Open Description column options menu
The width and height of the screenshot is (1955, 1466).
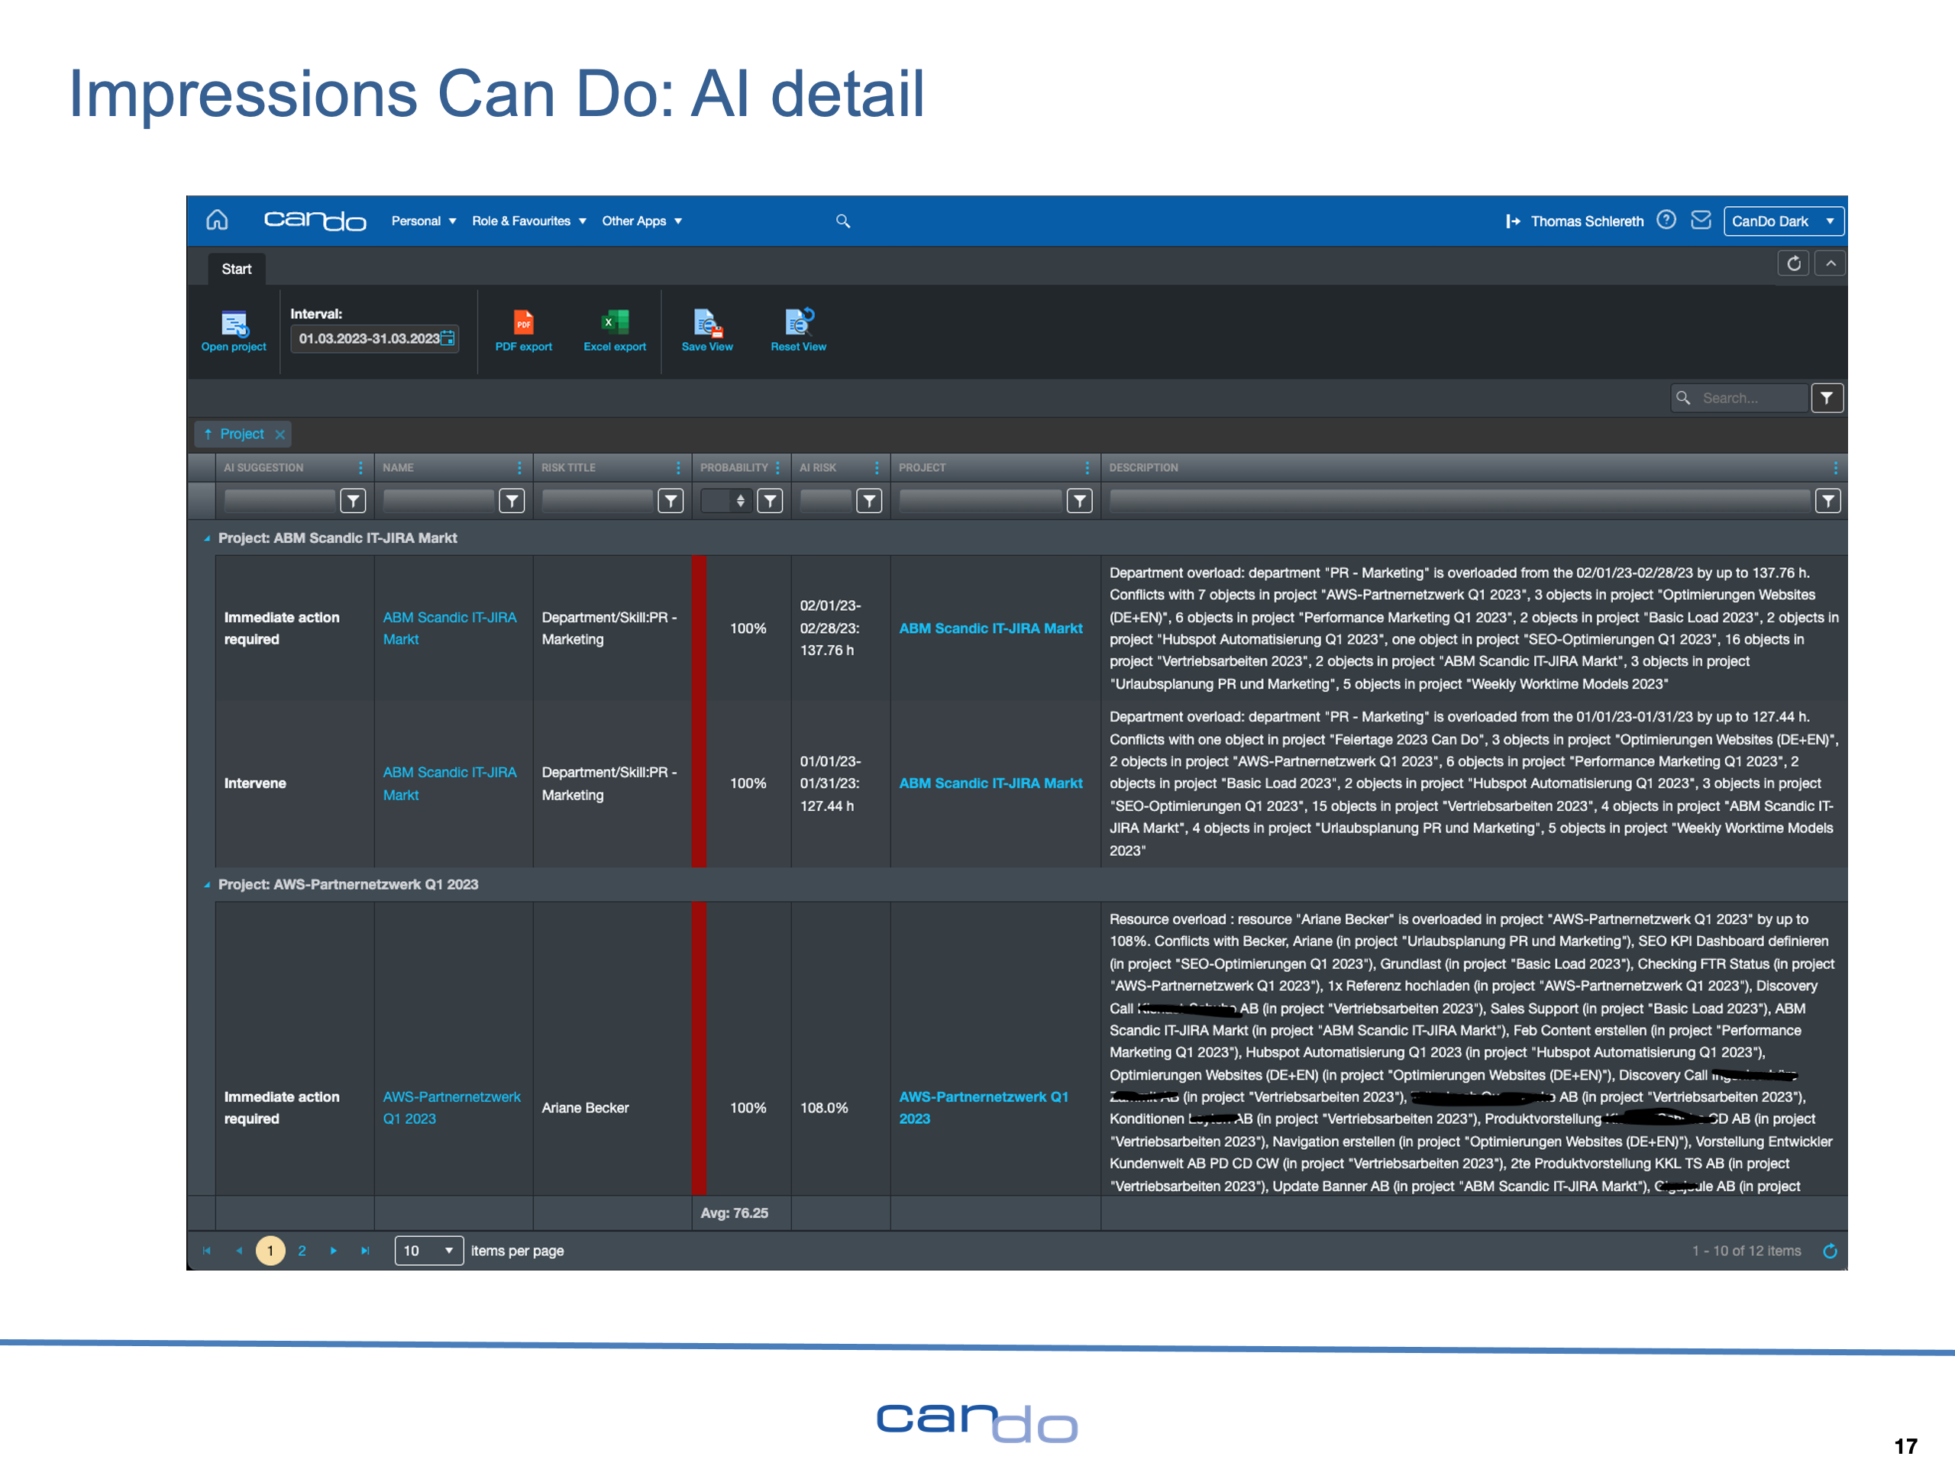click(1836, 468)
